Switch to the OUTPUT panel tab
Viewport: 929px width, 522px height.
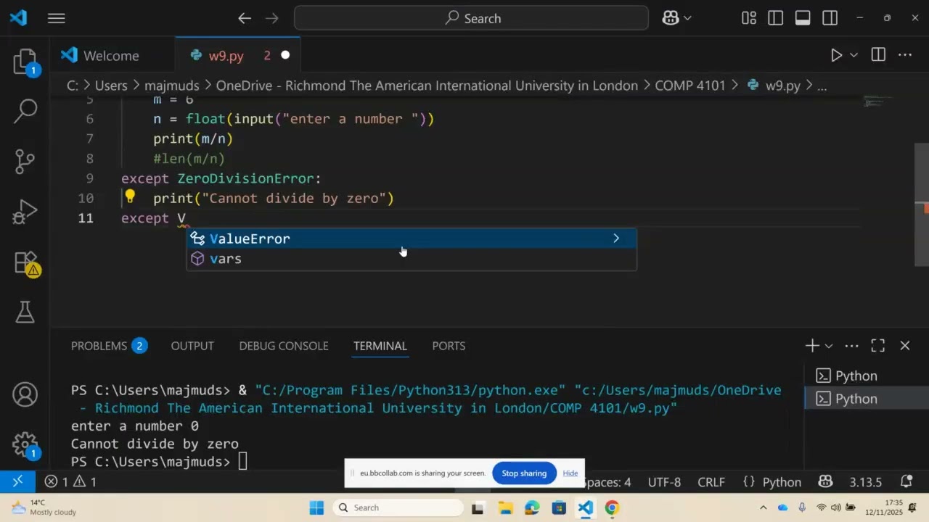click(x=192, y=346)
